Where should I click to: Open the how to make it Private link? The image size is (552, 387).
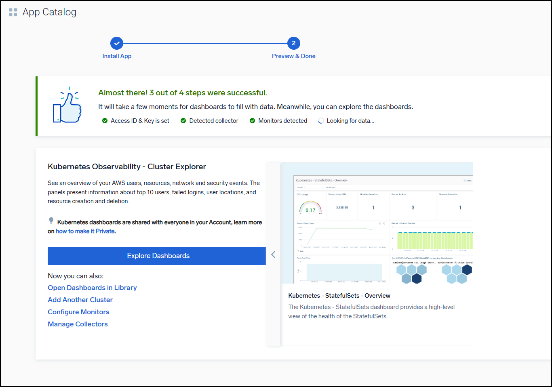click(85, 231)
